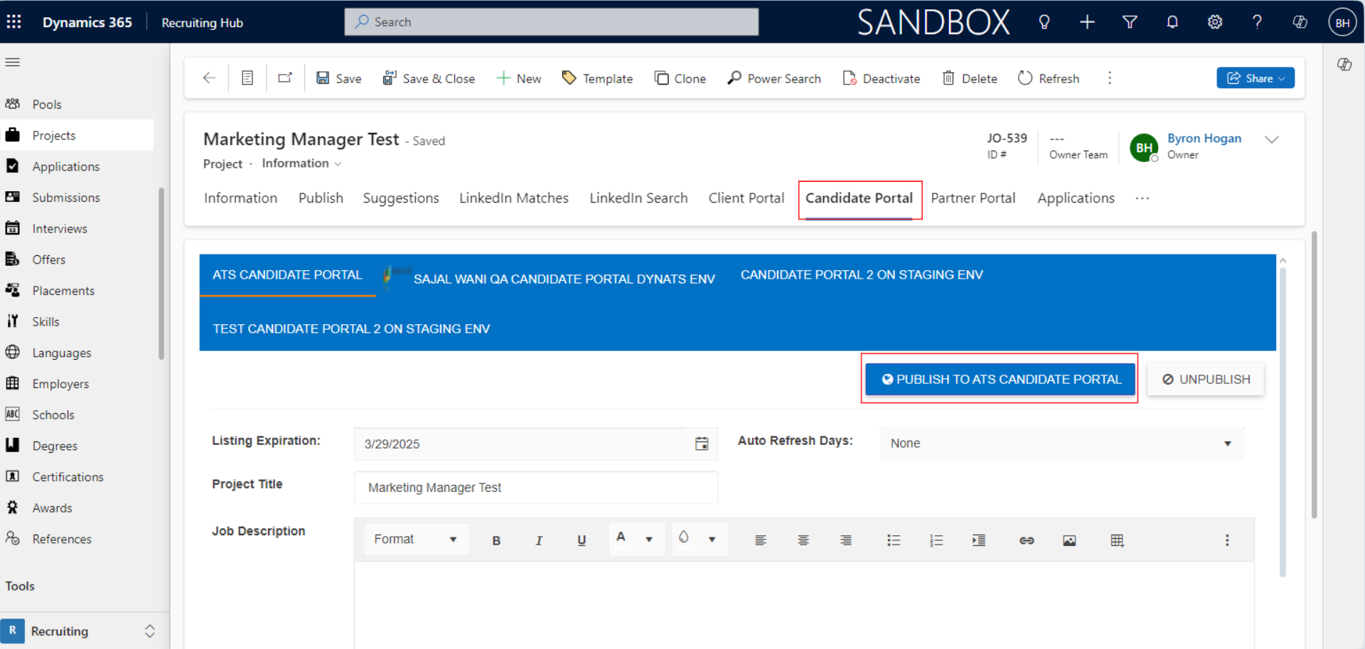The height and width of the screenshot is (649, 1365).
Task: Open the Dynamics 365 app launcher grid
Action: (x=14, y=22)
